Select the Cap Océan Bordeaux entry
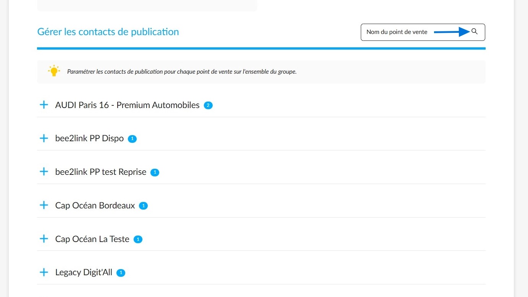Screen dimensions: 528x297 (261, 205)
